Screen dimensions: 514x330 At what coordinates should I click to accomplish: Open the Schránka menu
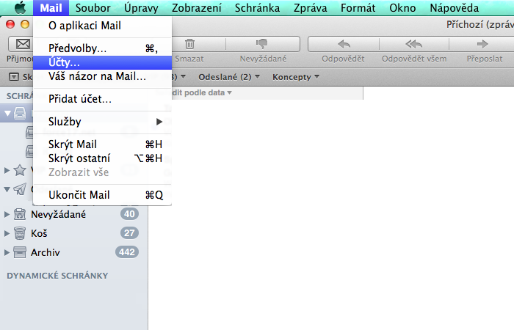(257, 8)
